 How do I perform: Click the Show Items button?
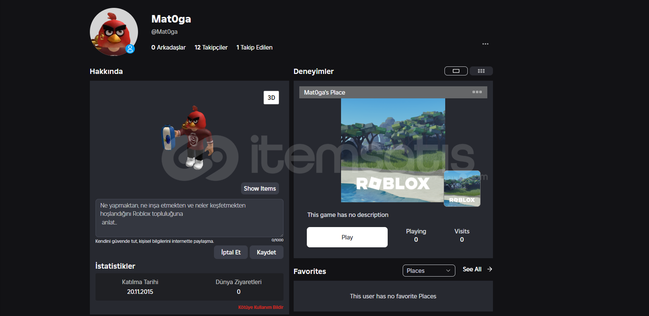pos(260,188)
